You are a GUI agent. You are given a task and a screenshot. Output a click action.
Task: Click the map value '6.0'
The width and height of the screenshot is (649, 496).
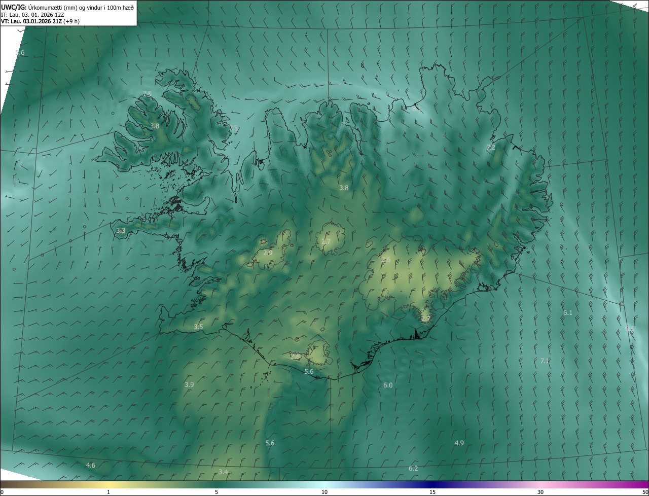coord(388,385)
